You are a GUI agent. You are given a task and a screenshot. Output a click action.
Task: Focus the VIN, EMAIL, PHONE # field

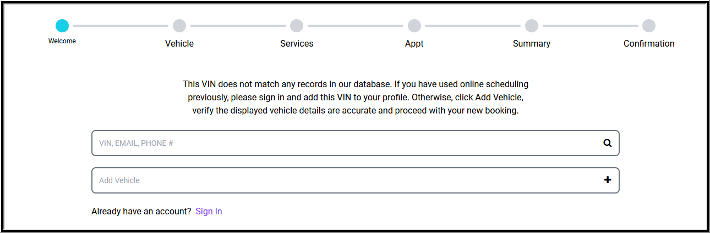click(x=341, y=143)
